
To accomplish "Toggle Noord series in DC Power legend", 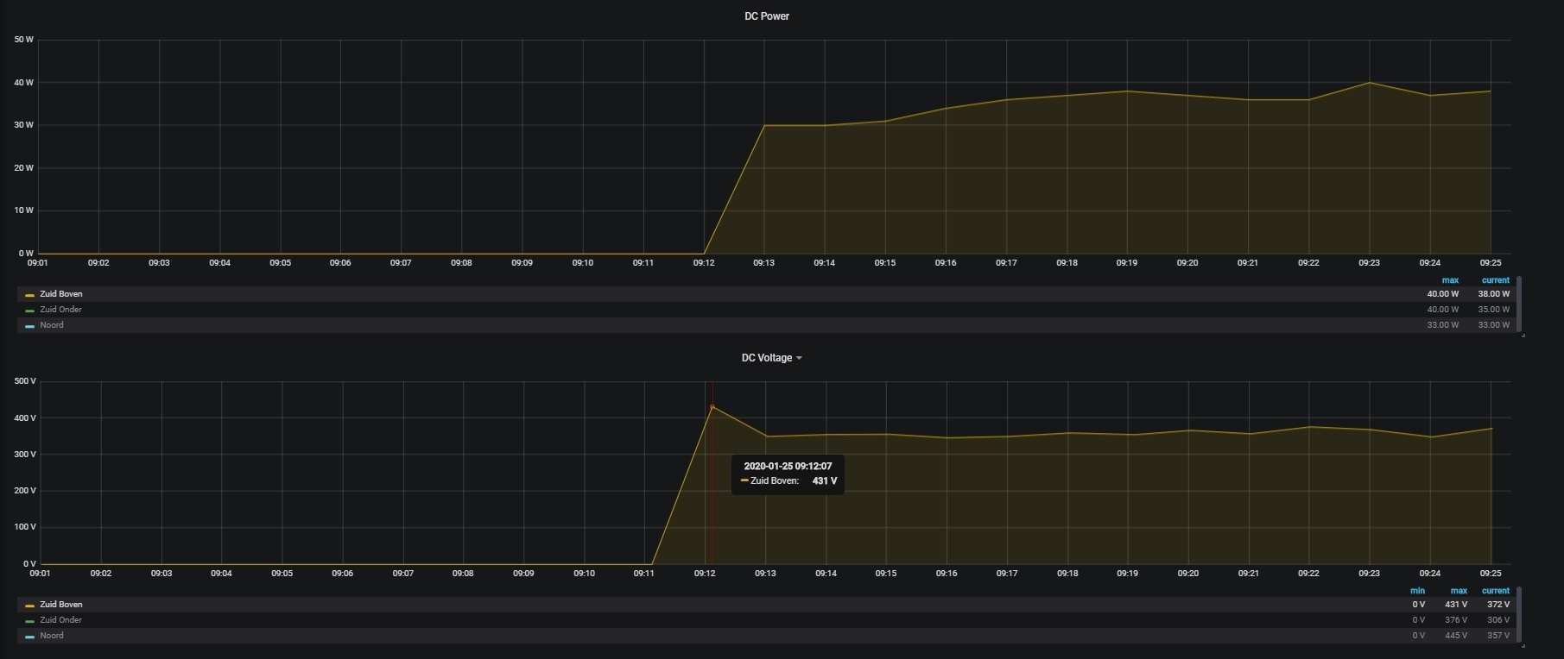I will point(52,325).
